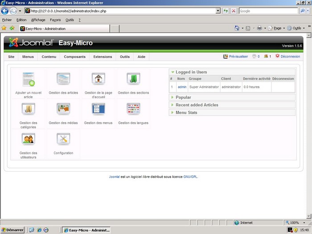Click browser Back arrow button
The height and width of the screenshot is (234, 312).
click(x=5, y=11)
